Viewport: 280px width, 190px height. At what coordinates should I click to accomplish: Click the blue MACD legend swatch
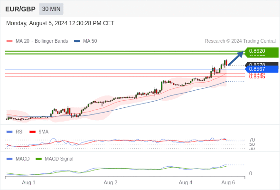(x=9, y=159)
